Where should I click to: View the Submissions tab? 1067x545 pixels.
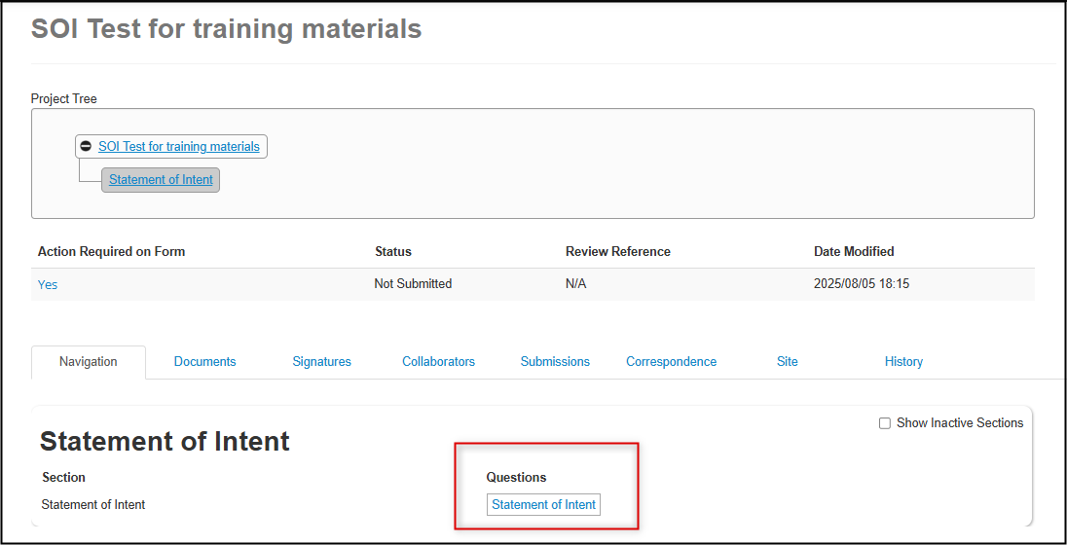point(555,362)
